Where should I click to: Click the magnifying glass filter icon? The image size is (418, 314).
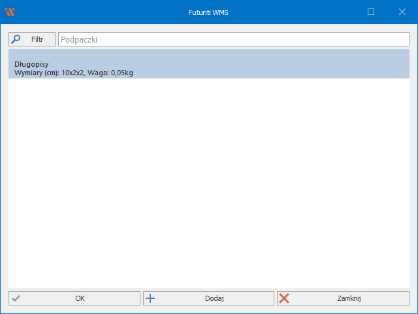point(16,39)
